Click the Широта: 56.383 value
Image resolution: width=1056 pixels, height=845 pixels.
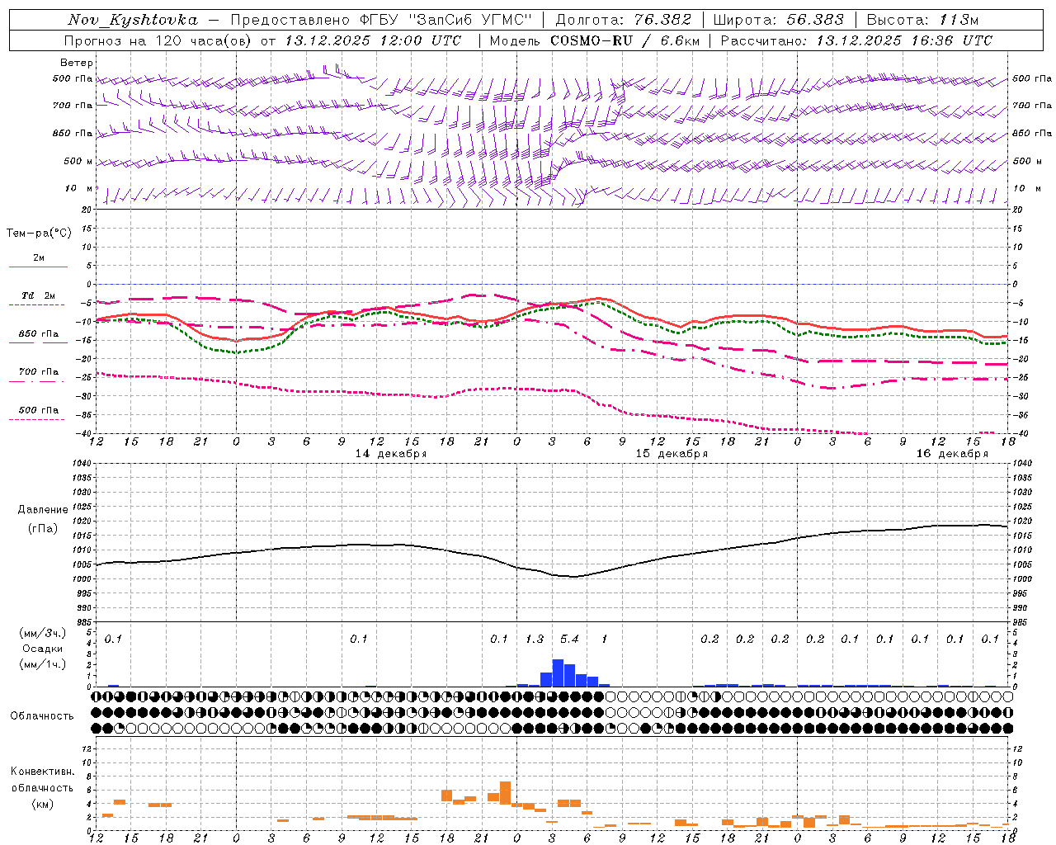778,20
